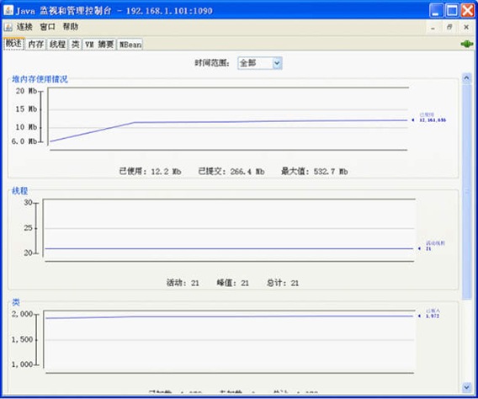Open the 窗口 menu
The width and height of the screenshot is (478, 399).
pyautogui.click(x=48, y=27)
